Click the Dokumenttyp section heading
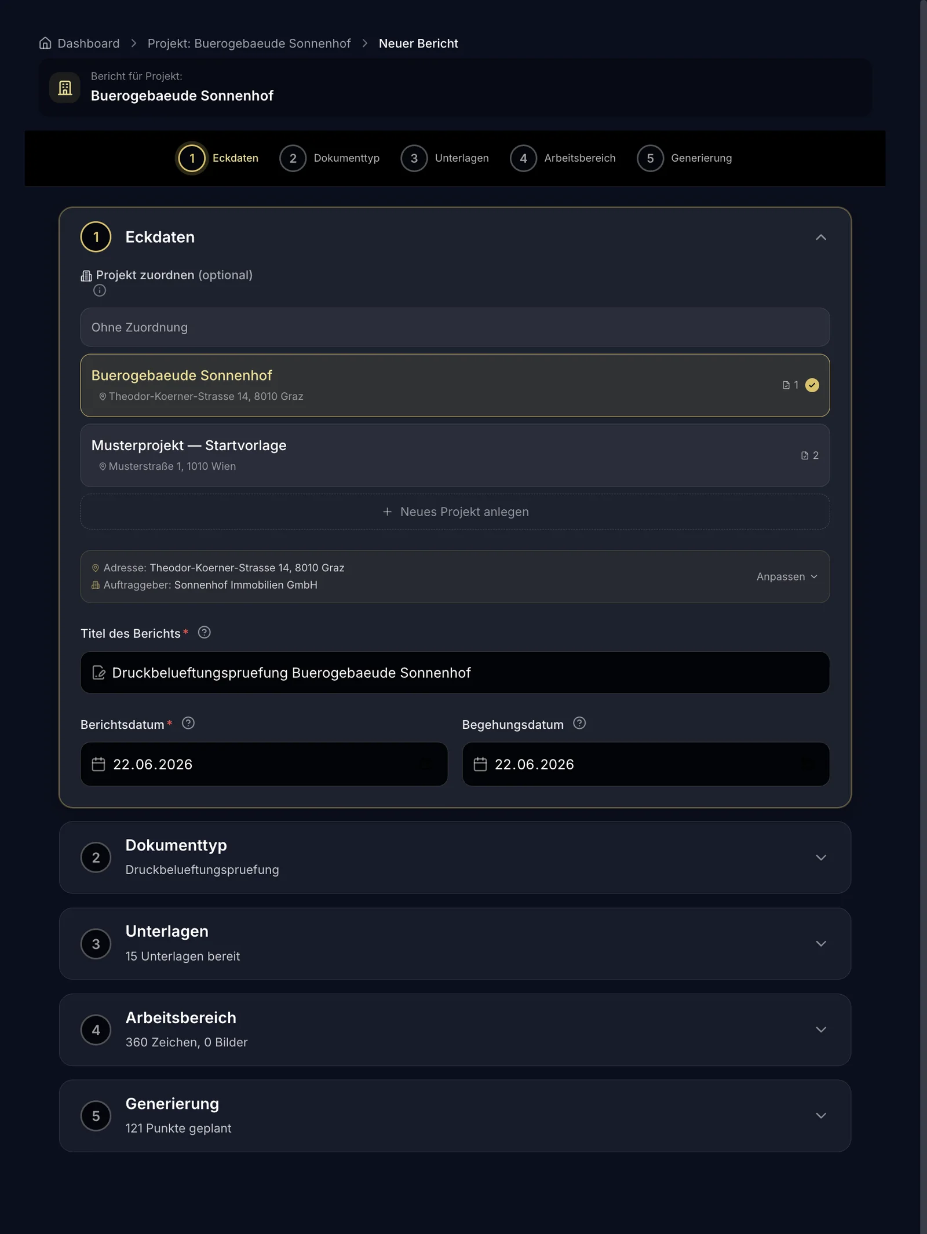This screenshot has width=927, height=1234. (176, 845)
